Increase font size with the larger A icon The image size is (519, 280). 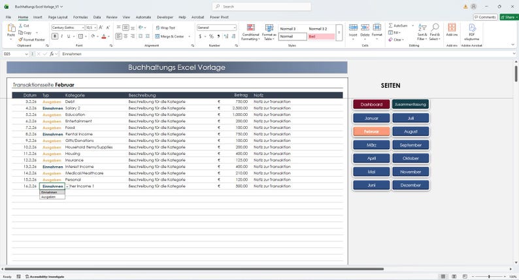tap(101, 27)
